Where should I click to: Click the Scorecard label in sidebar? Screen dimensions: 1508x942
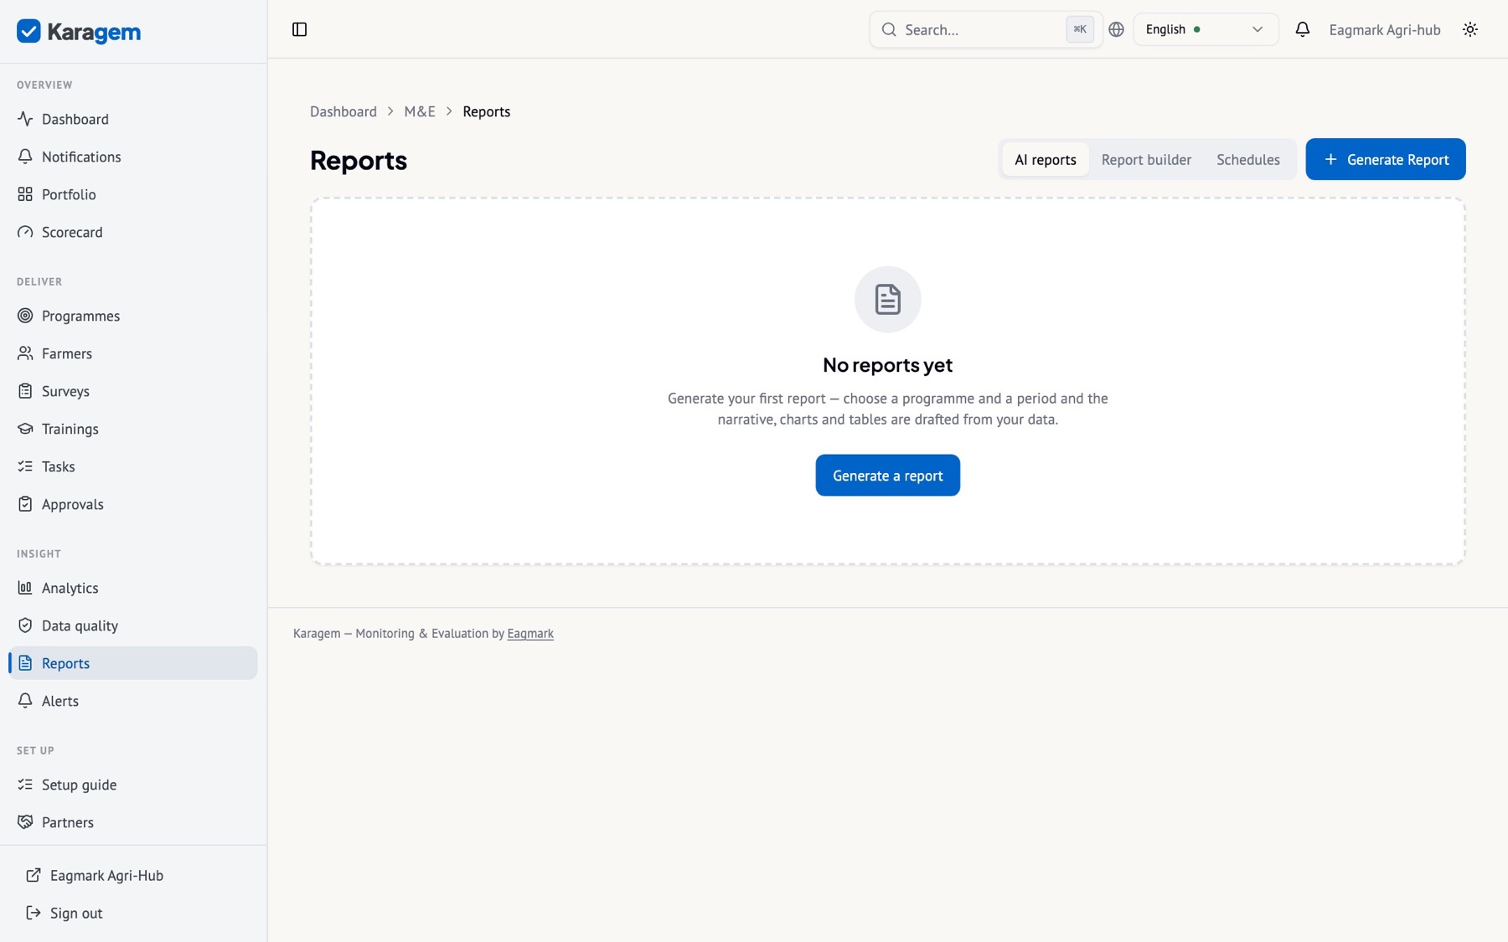72,232
